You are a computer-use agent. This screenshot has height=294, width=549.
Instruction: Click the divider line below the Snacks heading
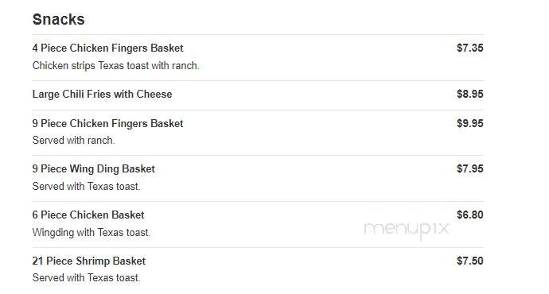[258, 34]
